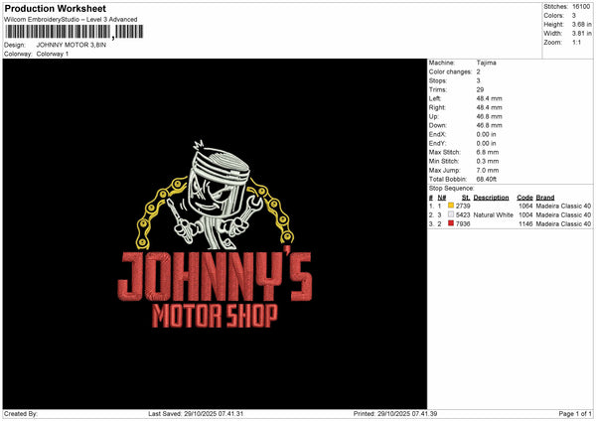Click the red 7936 thread color swatch
Viewport: 596px width, 421px height.
[x=451, y=223]
